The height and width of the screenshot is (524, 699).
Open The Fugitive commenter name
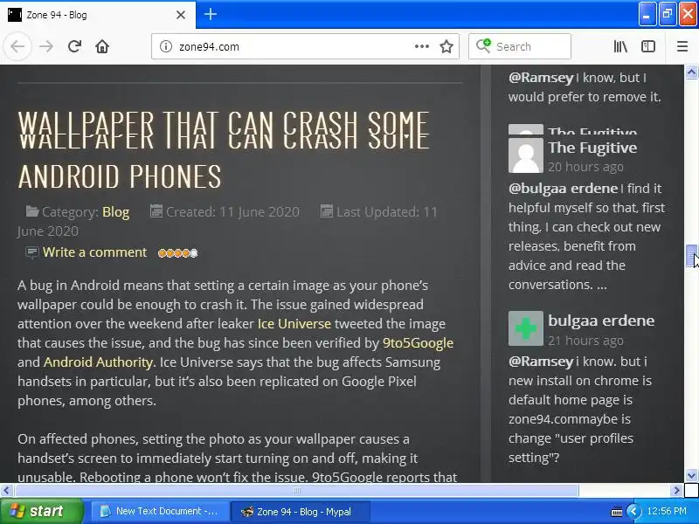pyautogui.click(x=592, y=148)
